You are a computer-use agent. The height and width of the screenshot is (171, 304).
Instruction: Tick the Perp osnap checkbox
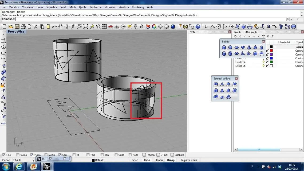tap(88, 155)
